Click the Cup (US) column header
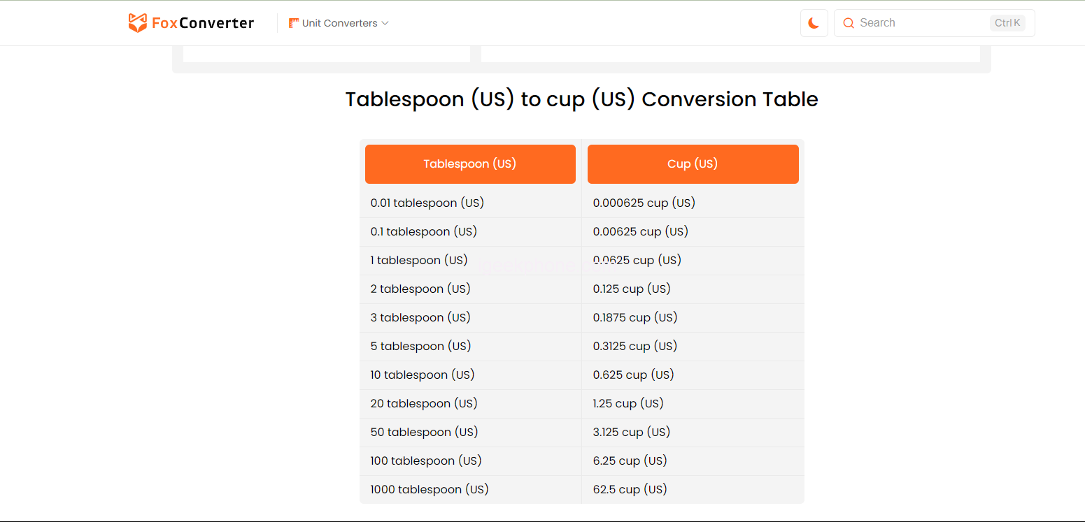This screenshot has height=522, width=1085. tap(693, 164)
